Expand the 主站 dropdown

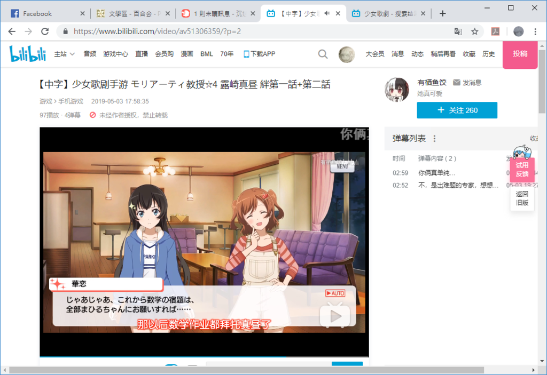coord(64,54)
